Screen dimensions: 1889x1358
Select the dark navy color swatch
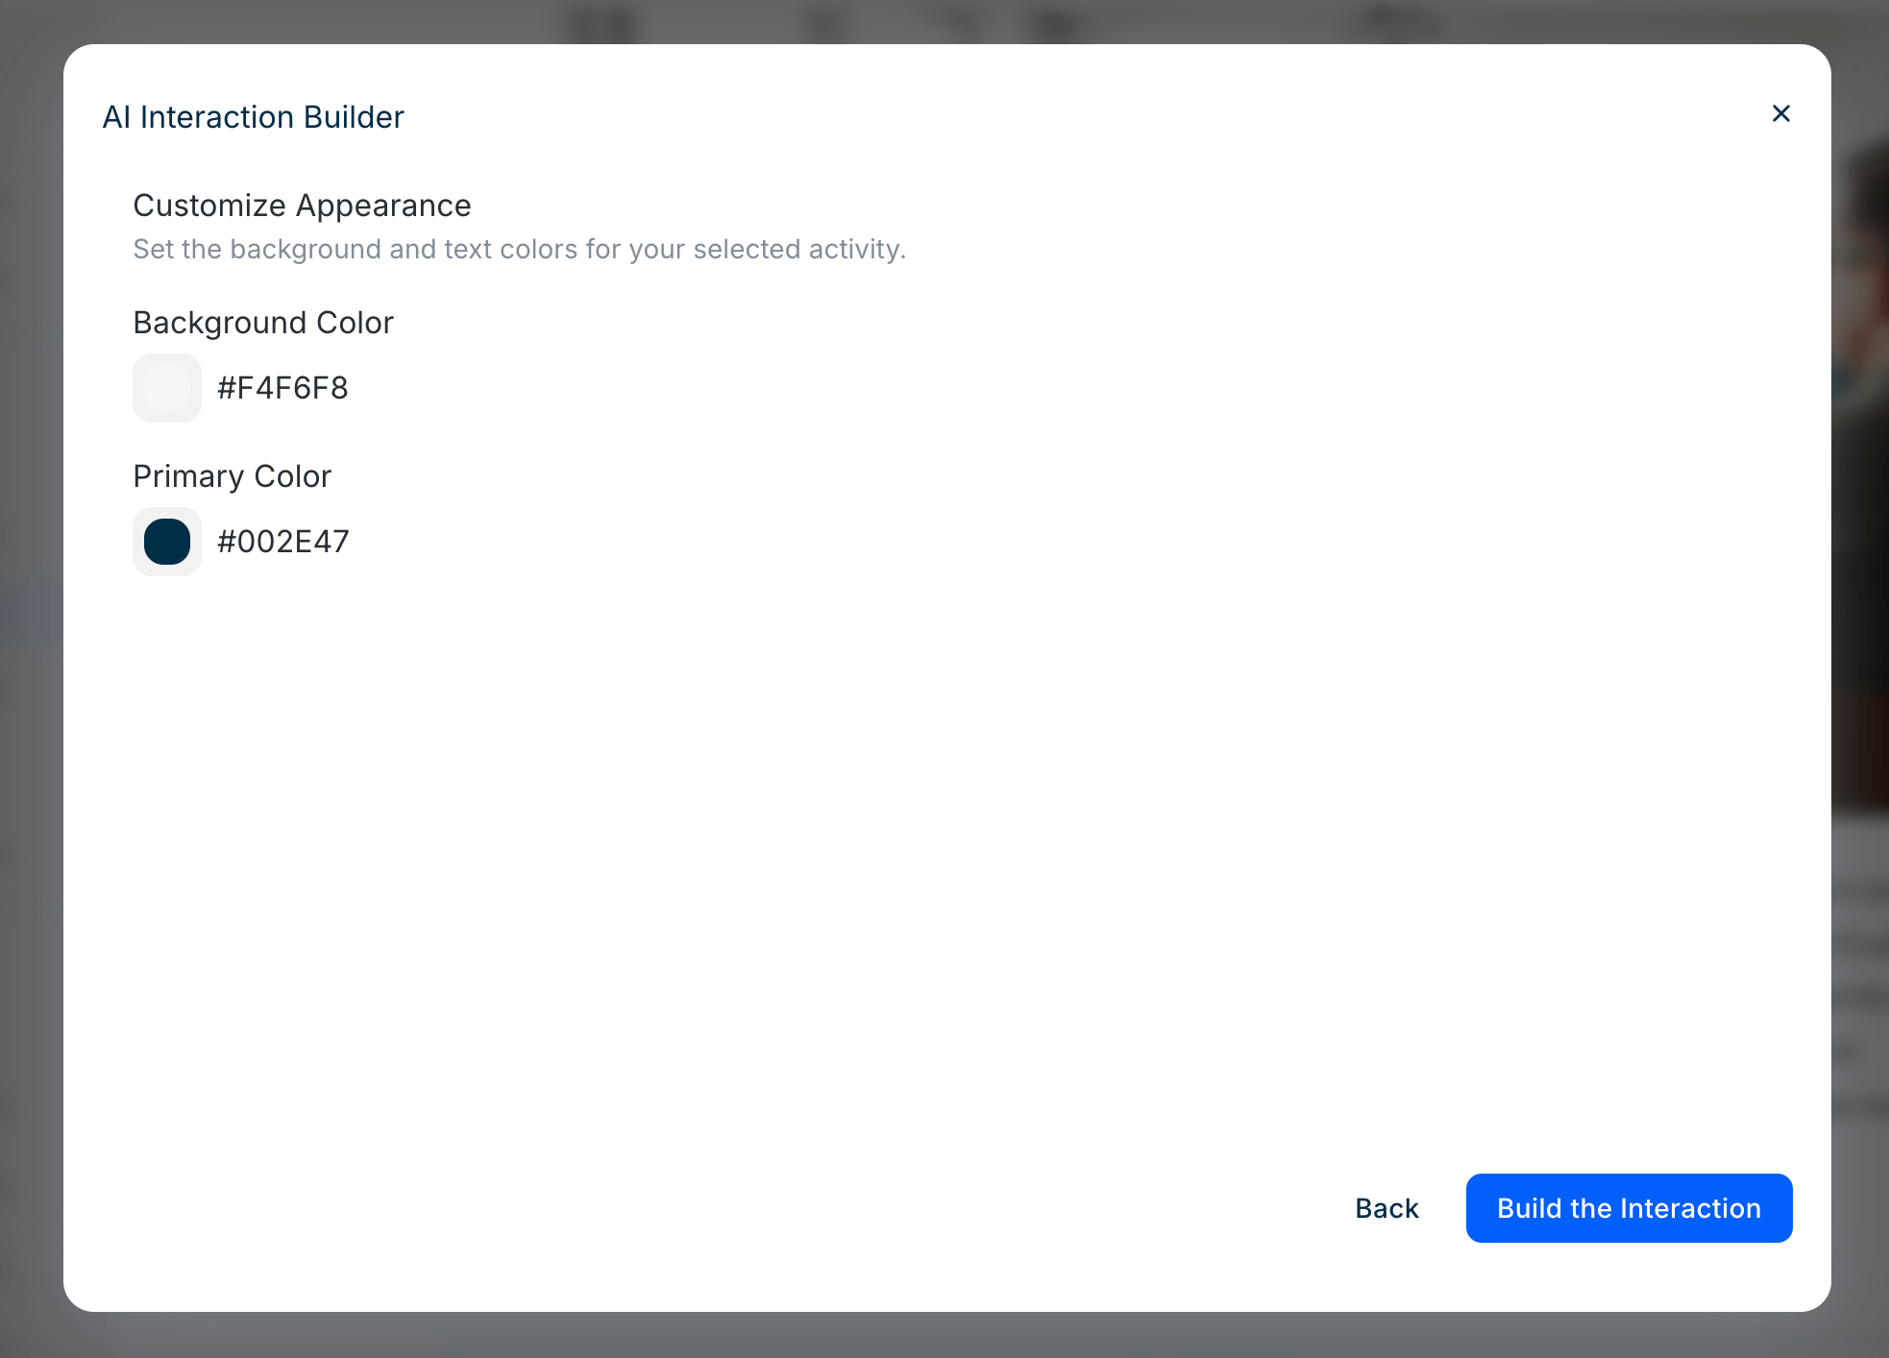click(x=167, y=542)
